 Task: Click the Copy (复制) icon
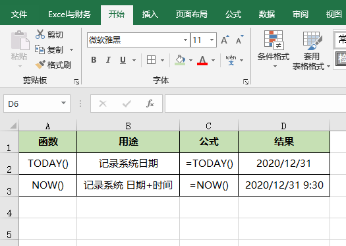pos(40,49)
